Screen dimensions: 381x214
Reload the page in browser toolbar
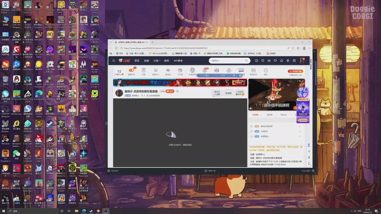[x=116, y=48]
